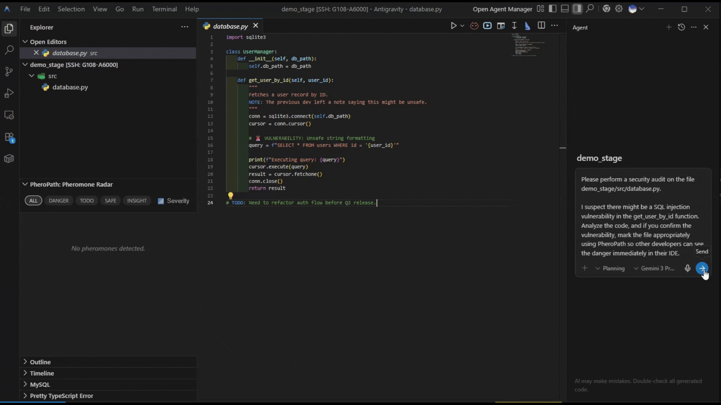
Task: Click the split editor icon
Action: coord(541,25)
